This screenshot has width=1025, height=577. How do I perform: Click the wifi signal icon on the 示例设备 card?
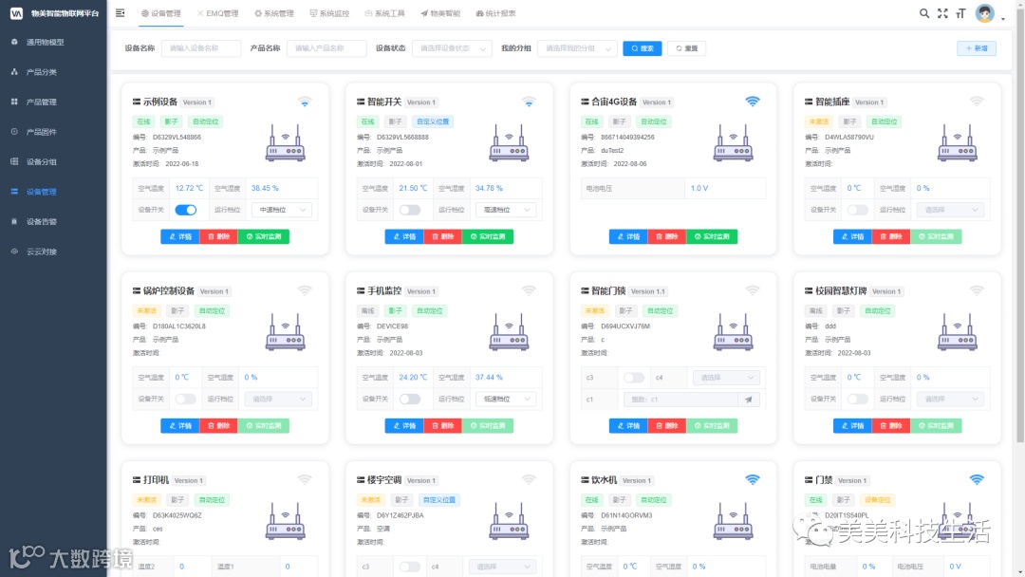305,102
